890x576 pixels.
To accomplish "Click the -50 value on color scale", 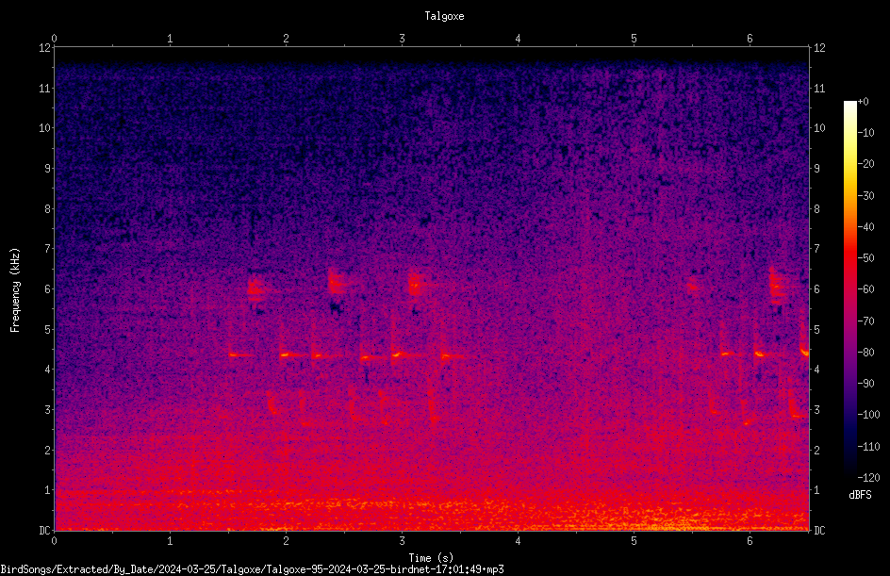I will click(865, 257).
